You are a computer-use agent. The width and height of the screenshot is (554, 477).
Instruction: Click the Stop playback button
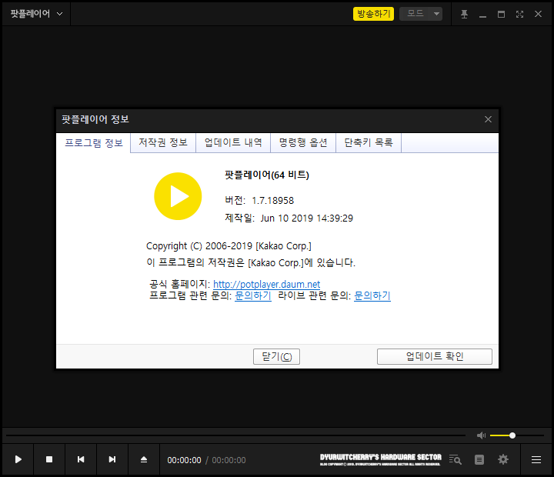tap(49, 459)
